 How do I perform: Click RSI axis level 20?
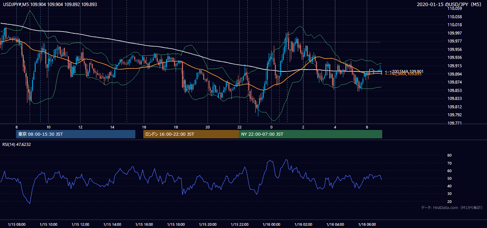pyautogui.click(x=450, y=201)
